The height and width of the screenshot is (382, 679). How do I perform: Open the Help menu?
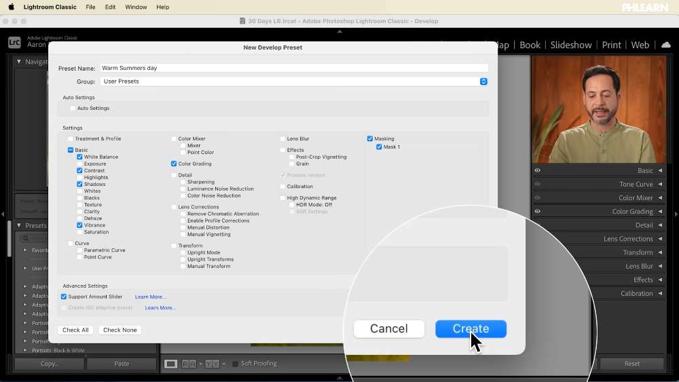pos(162,7)
